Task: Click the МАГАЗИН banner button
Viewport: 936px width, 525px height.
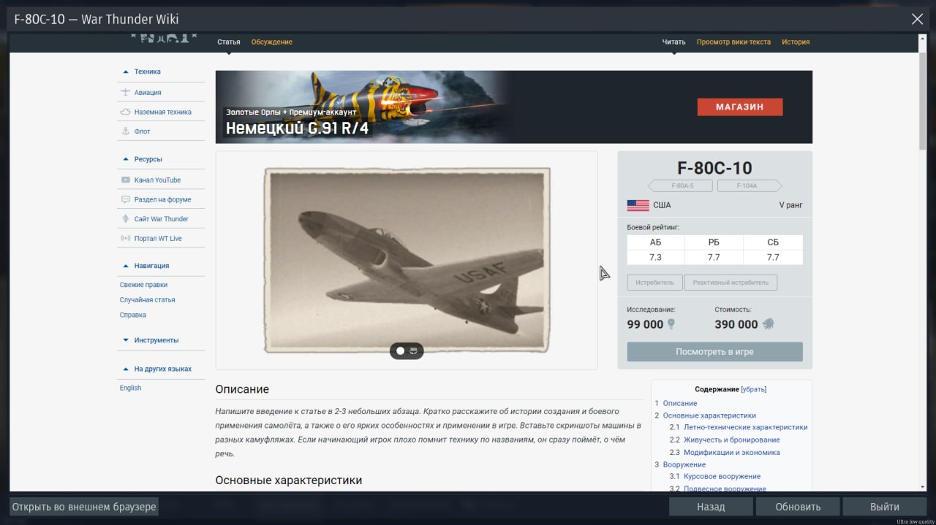Action: tap(740, 107)
